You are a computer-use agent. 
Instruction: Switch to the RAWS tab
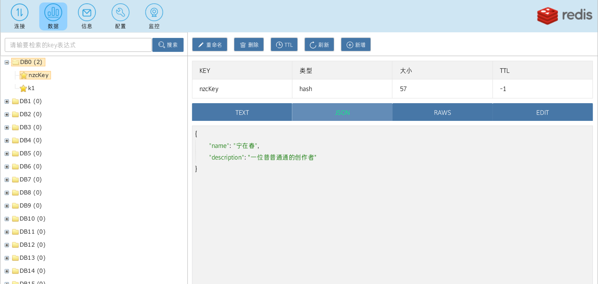(x=442, y=112)
